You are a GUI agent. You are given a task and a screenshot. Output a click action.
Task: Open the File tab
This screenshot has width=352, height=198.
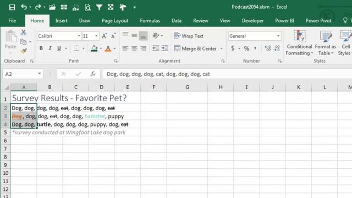(12, 21)
